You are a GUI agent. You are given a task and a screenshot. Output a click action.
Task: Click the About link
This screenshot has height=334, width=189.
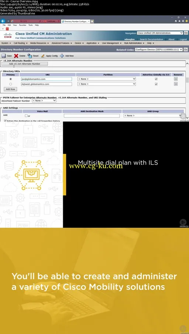click(171, 40)
